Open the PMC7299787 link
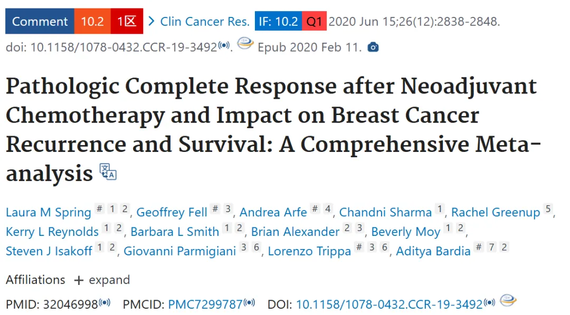This screenshot has height=315, width=570. pos(205,304)
